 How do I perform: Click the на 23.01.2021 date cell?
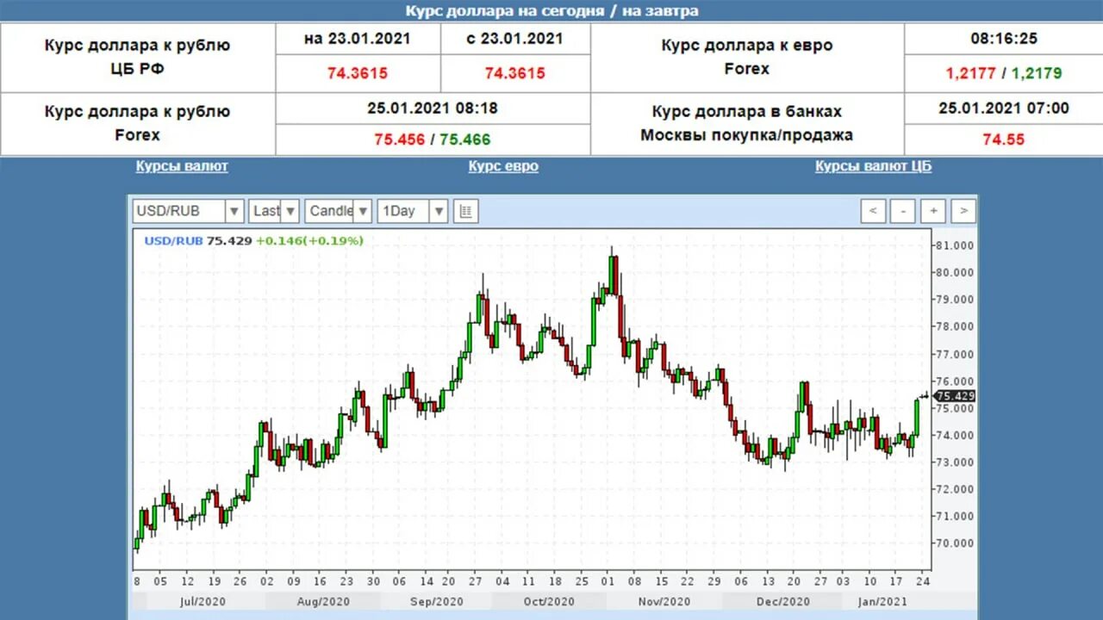358,39
